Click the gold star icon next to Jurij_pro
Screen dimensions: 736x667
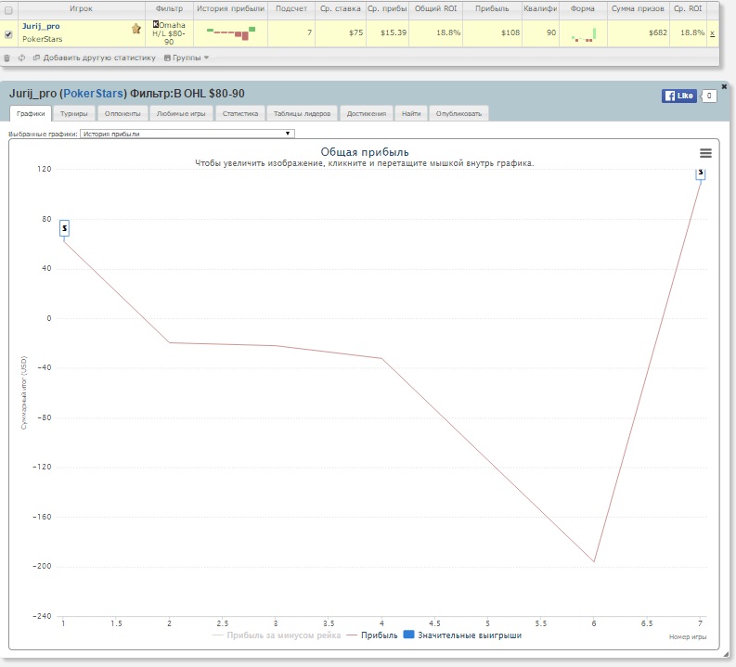136,29
